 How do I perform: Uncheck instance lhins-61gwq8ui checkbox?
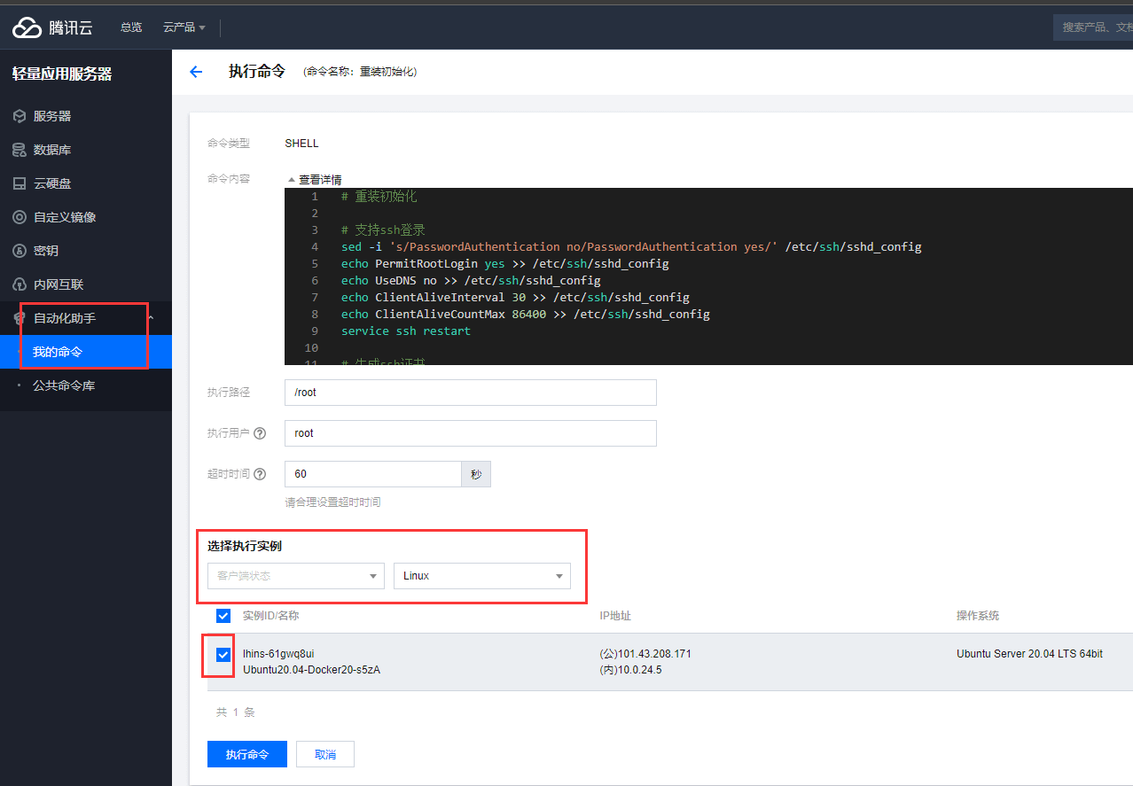pos(223,655)
